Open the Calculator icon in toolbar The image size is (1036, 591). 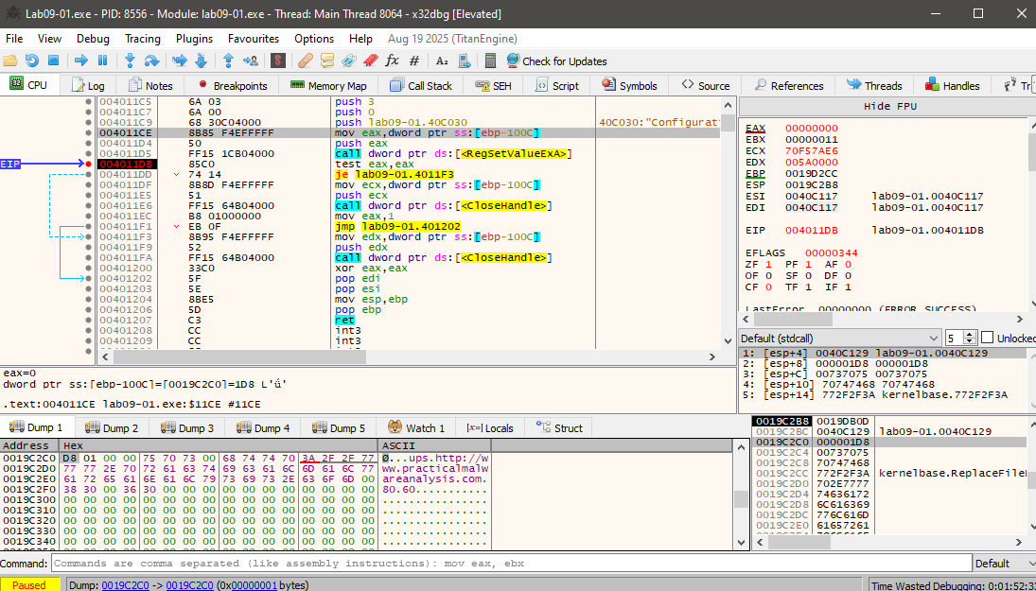pyautogui.click(x=490, y=61)
